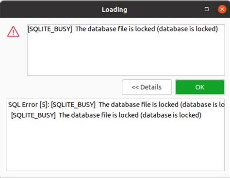Click the empty area of the top message box

coord(126,55)
